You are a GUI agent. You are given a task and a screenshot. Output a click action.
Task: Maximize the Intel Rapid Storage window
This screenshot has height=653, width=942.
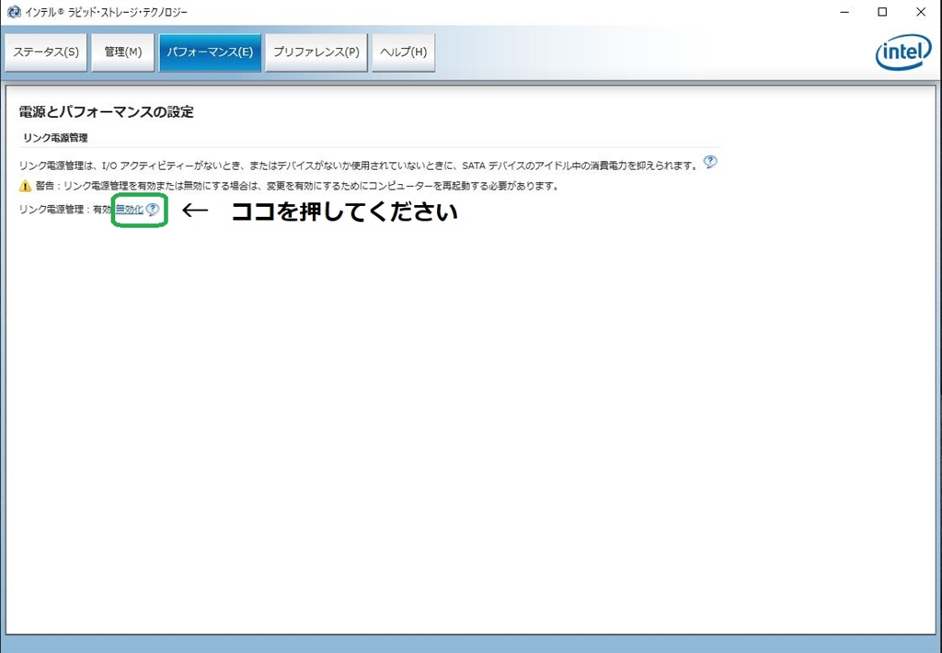pos(882,12)
